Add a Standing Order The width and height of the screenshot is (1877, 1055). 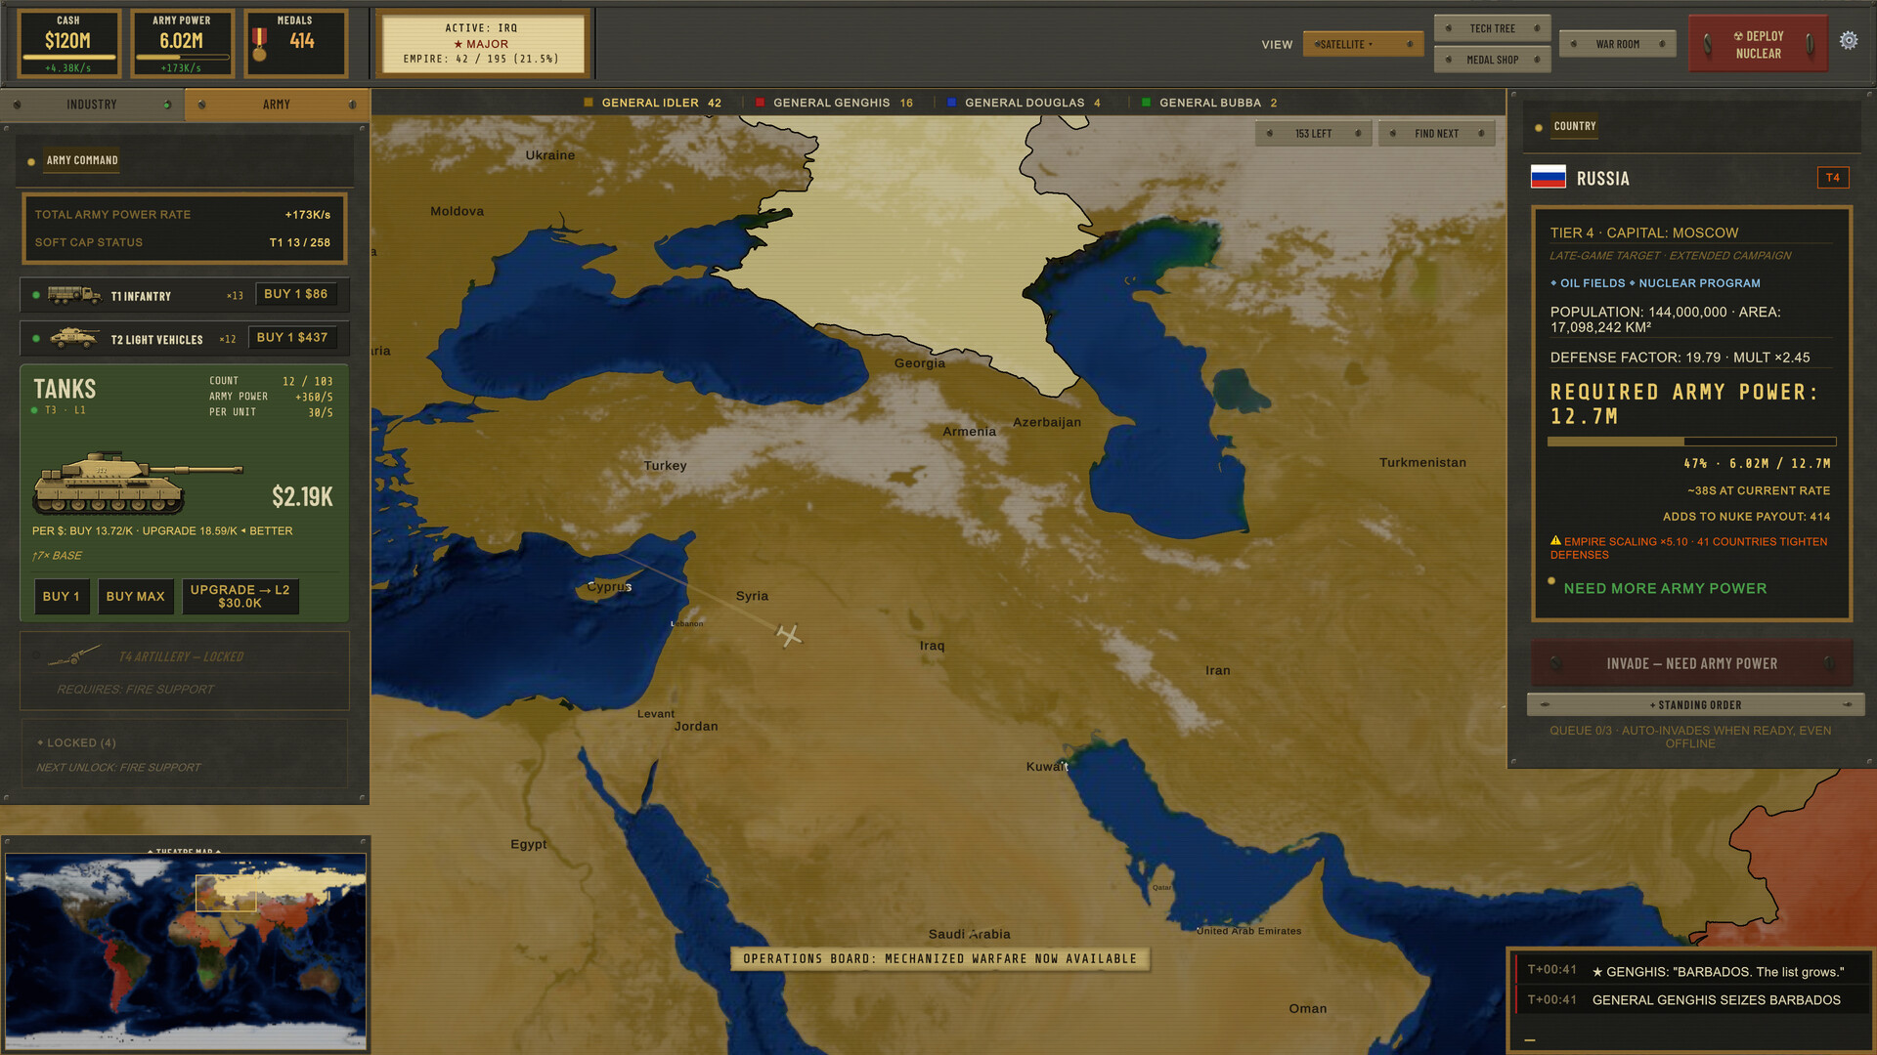(x=1695, y=704)
